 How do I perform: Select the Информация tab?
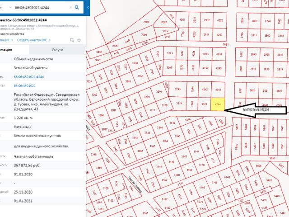pyautogui.click(x=14, y=50)
